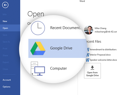117x95 pixels.
Task: Go to Account in sidebar
Action: coord(7,80)
